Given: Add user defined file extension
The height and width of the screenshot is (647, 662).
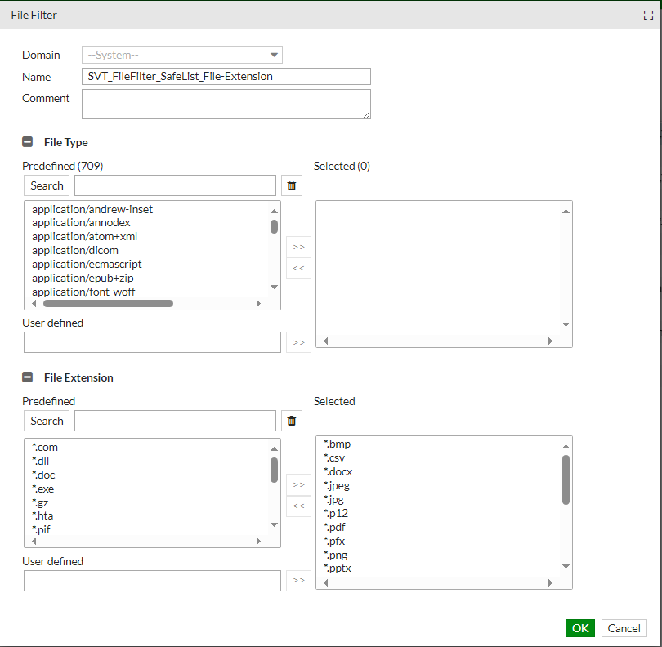Looking at the screenshot, I should tap(298, 581).
